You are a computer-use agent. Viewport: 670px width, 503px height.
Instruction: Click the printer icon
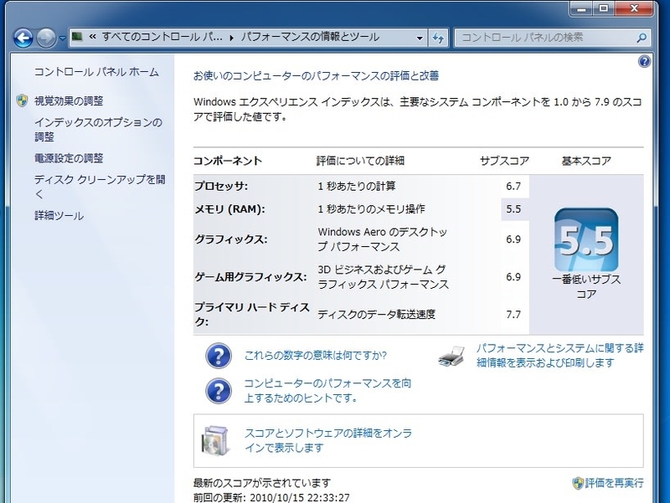(x=451, y=356)
